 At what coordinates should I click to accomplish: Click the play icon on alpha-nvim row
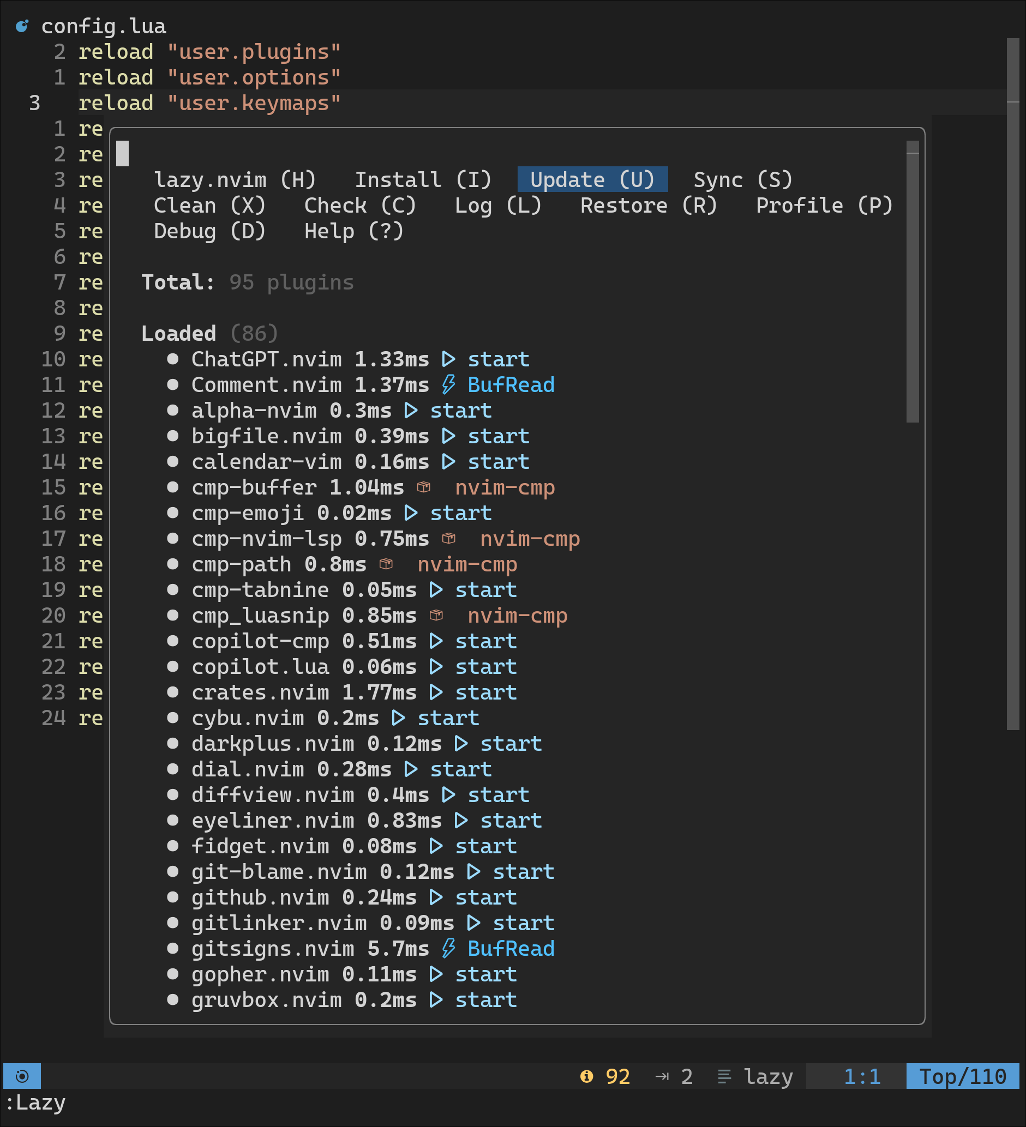[x=411, y=411]
